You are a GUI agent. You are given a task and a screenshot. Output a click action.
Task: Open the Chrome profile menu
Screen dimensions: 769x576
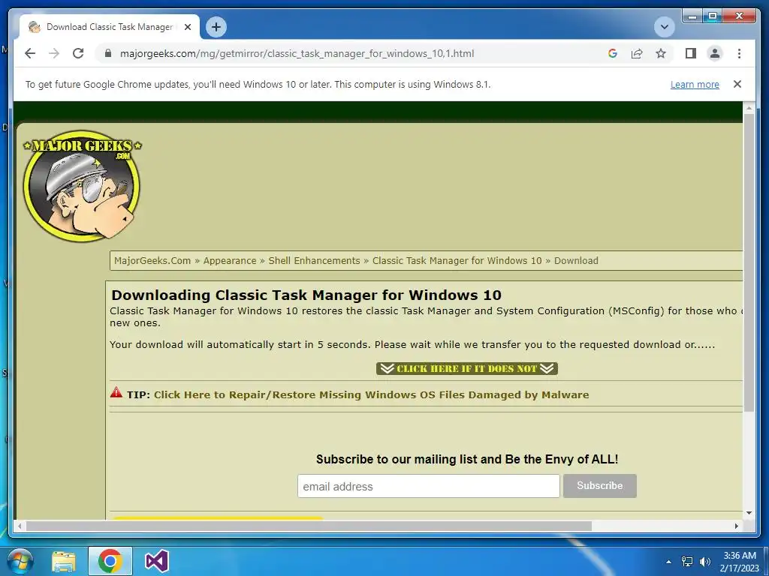(x=715, y=53)
